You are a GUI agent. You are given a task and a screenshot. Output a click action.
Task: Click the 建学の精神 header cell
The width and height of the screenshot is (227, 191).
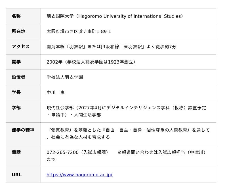23,134
